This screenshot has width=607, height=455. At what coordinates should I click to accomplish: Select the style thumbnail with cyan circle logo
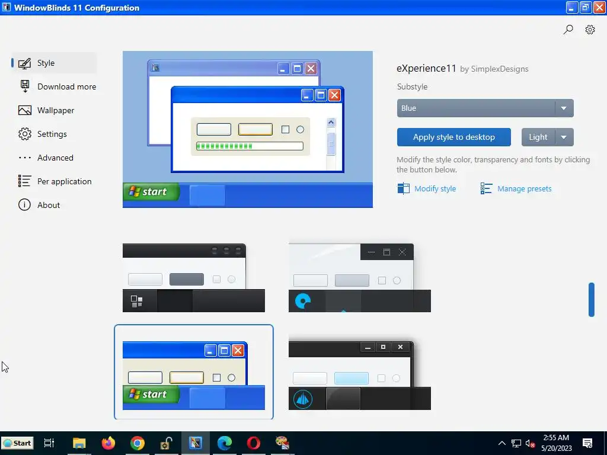[x=360, y=278]
